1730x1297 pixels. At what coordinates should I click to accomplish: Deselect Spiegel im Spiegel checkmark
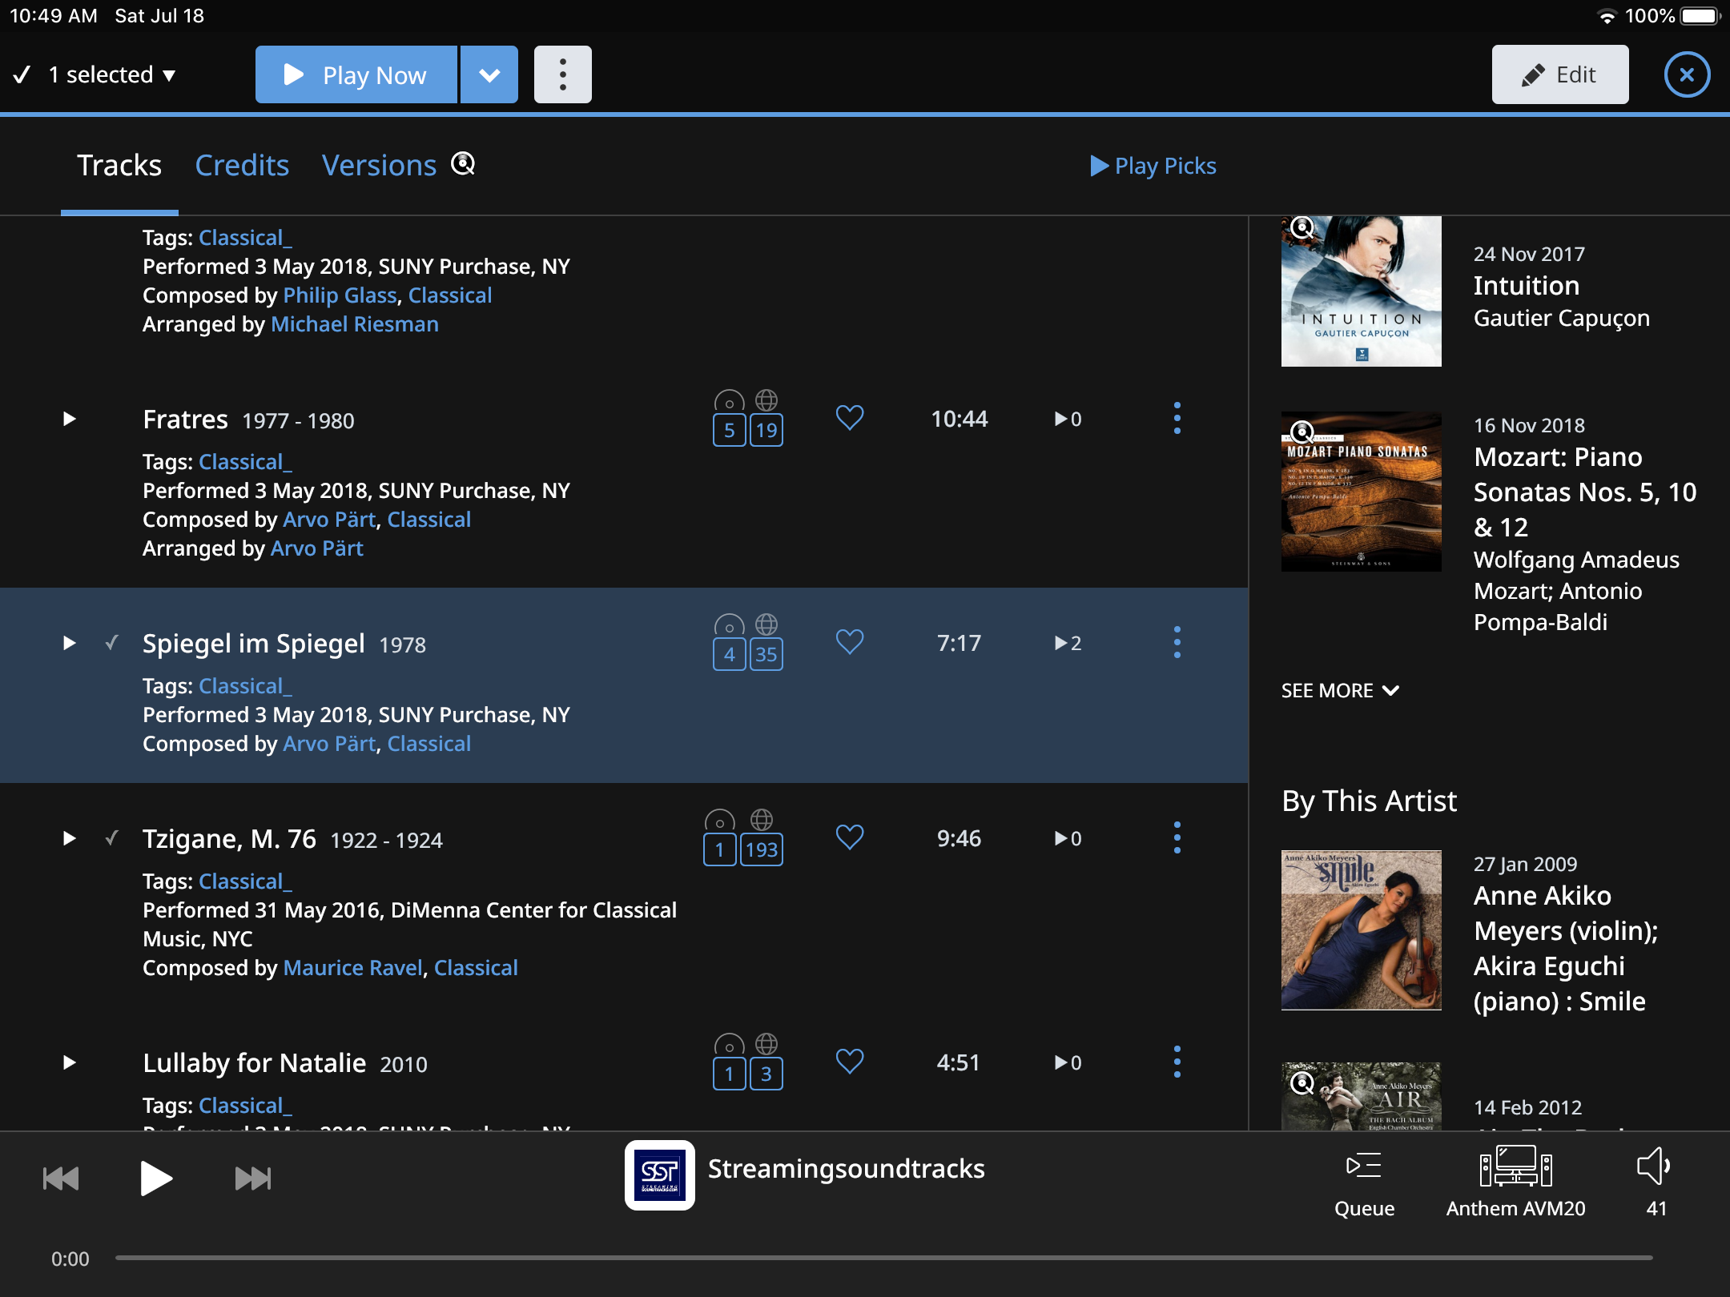[112, 643]
